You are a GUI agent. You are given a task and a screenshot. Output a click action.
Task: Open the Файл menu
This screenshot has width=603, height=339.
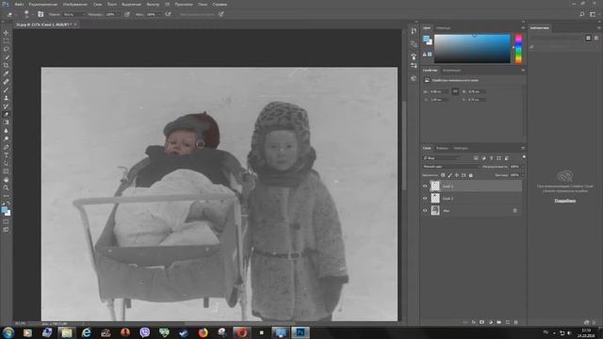pyautogui.click(x=19, y=4)
